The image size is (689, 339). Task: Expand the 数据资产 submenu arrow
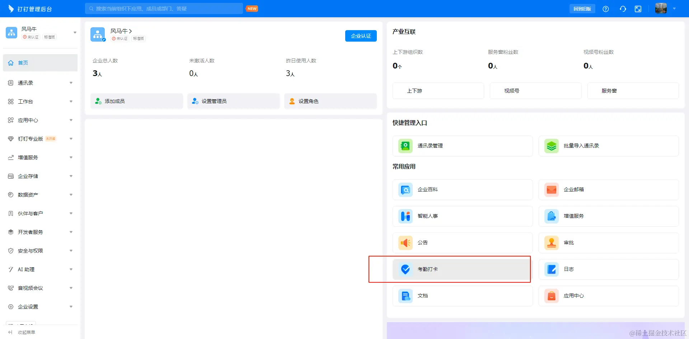tap(71, 195)
